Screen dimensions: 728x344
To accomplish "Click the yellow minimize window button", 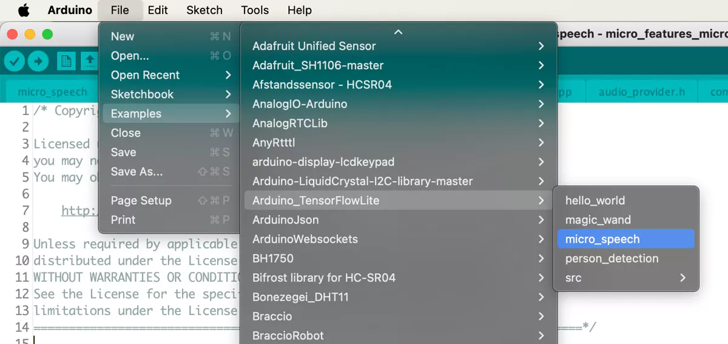I will pyautogui.click(x=30, y=35).
